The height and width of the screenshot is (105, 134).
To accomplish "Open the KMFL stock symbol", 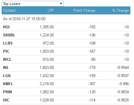I will (x=8, y=84).
